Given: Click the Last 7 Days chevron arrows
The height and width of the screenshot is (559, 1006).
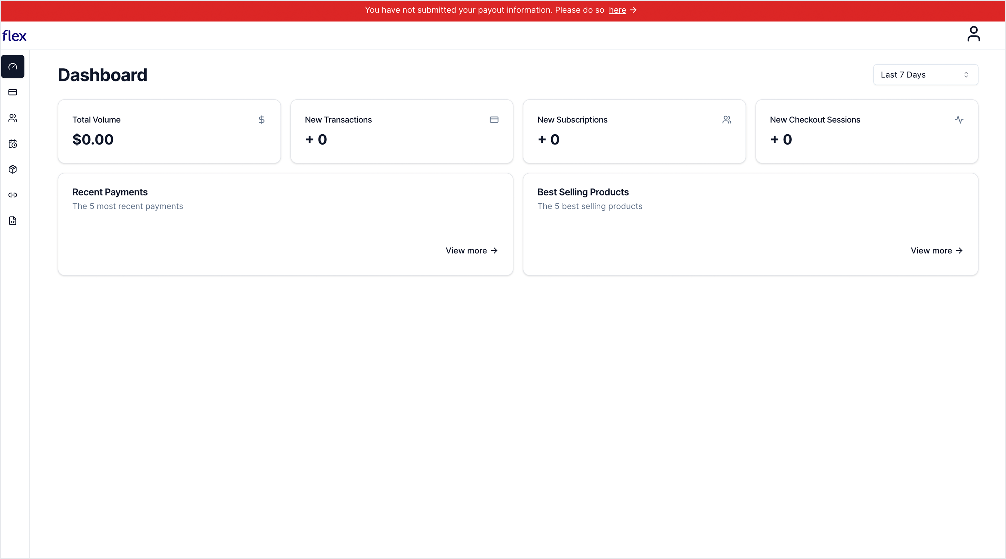Looking at the screenshot, I should click(x=966, y=75).
